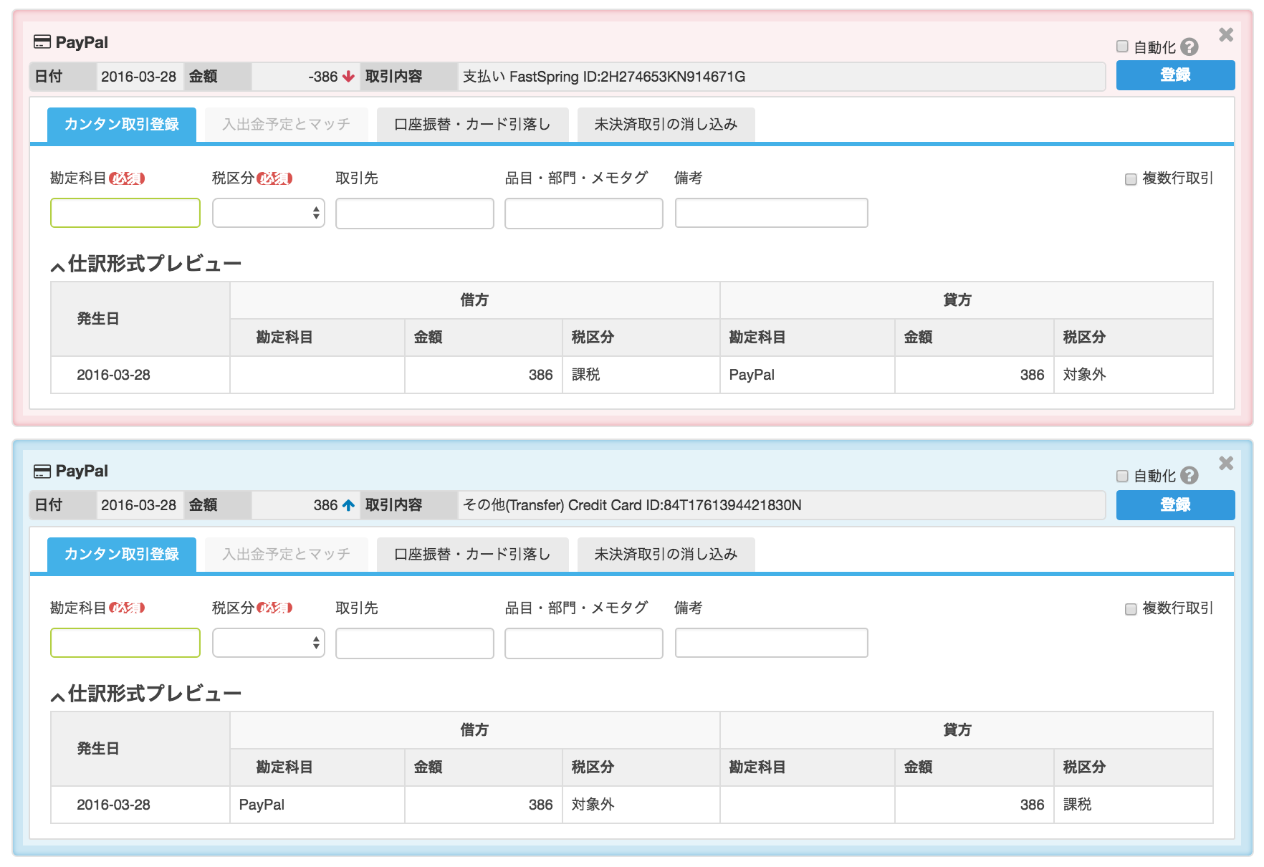The height and width of the screenshot is (867, 1264).
Task: Enable 自動化 checkbox in the Transfer Credit Card panel
Action: [x=1122, y=476]
